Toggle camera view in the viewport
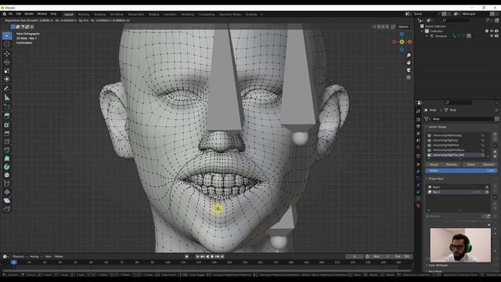This screenshot has width=501, height=282. point(409,70)
